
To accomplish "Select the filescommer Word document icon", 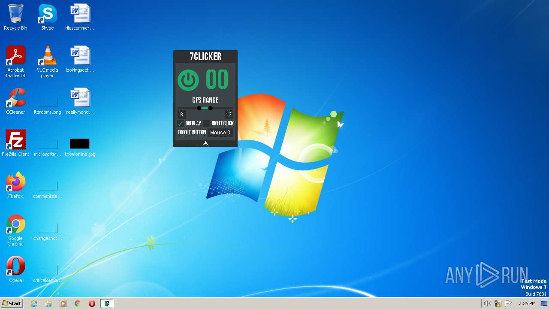I will point(80,17).
